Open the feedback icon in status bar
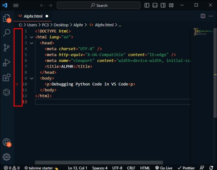 pos(202,168)
